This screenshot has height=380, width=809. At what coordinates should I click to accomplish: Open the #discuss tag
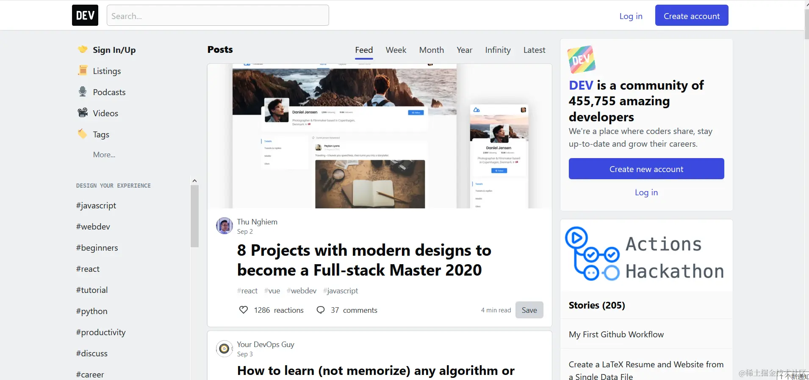pos(92,353)
